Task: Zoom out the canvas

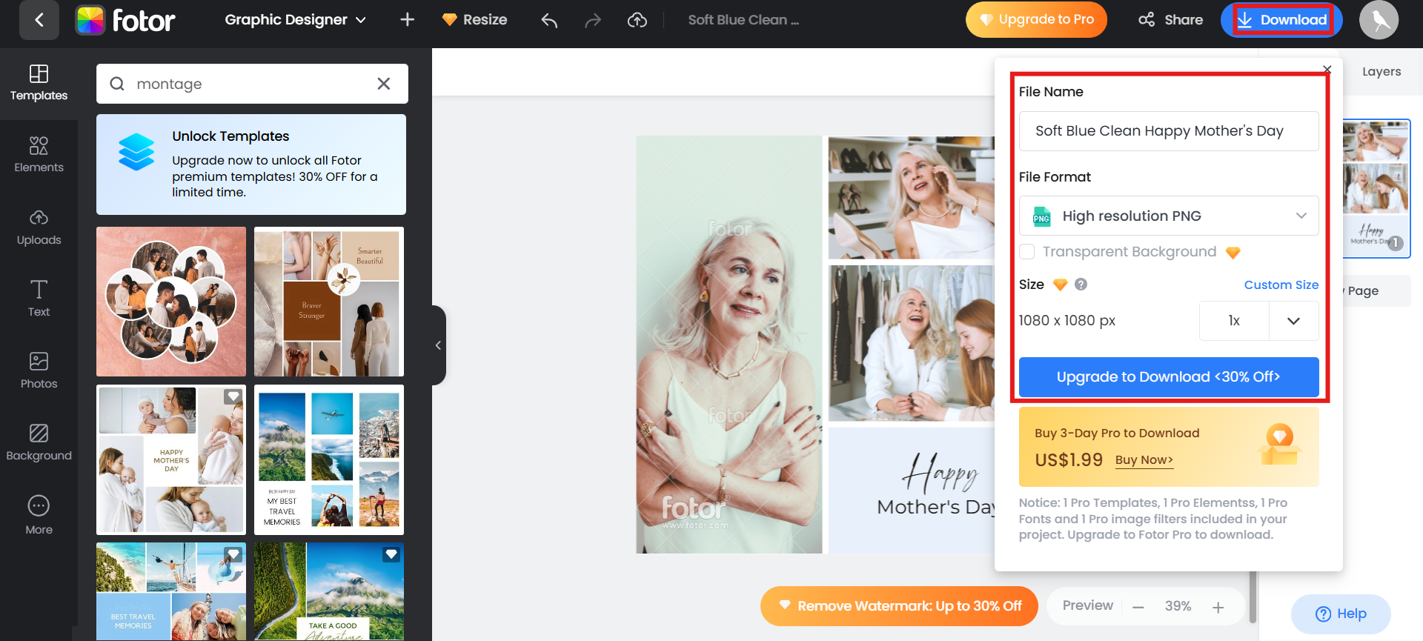Action: coord(1138,608)
